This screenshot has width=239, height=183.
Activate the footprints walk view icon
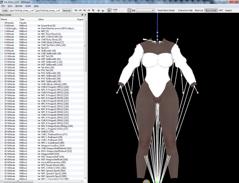[x=93, y=10]
